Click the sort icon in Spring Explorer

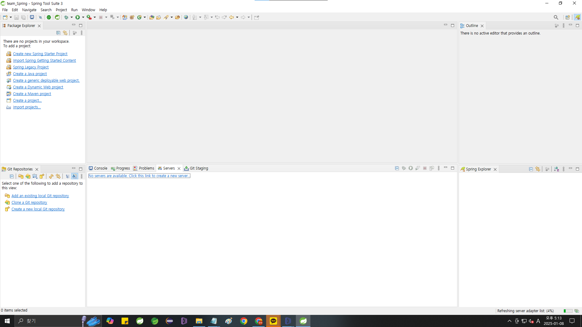pos(557,169)
